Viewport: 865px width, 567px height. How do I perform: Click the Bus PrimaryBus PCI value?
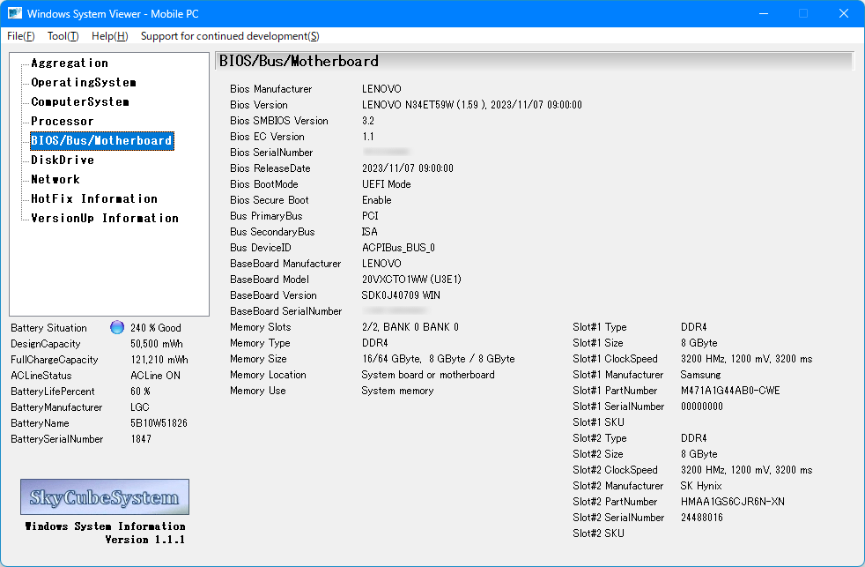click(x=370, y=216)
